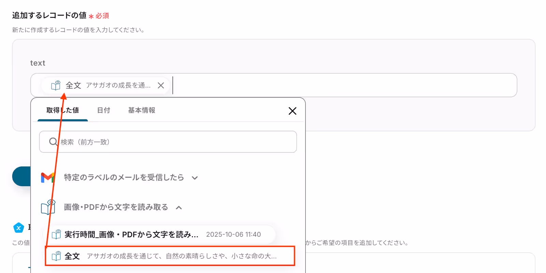Switch to the 取得した値 tab
Viewport: 546px width, 273px height.
pos(62,110)
